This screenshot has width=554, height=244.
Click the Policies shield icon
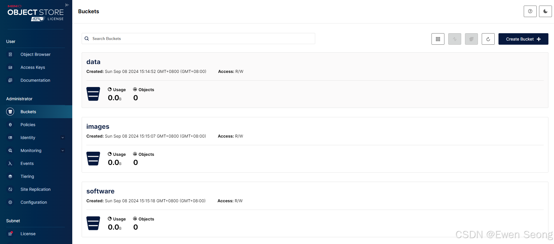10,125
